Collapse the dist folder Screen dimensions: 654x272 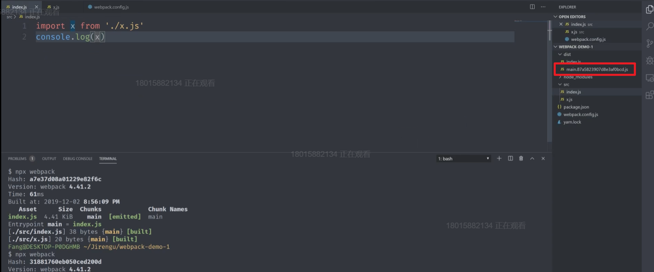(597, 54)
